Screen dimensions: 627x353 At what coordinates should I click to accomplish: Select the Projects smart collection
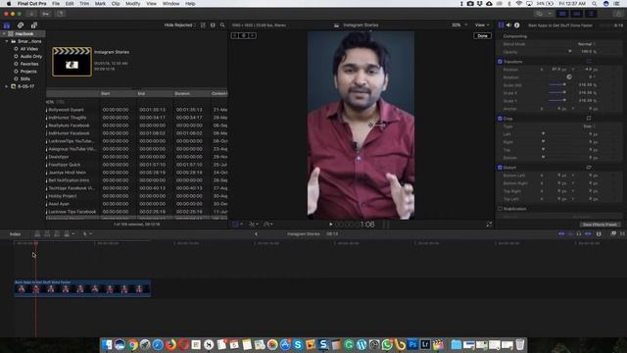28,72
